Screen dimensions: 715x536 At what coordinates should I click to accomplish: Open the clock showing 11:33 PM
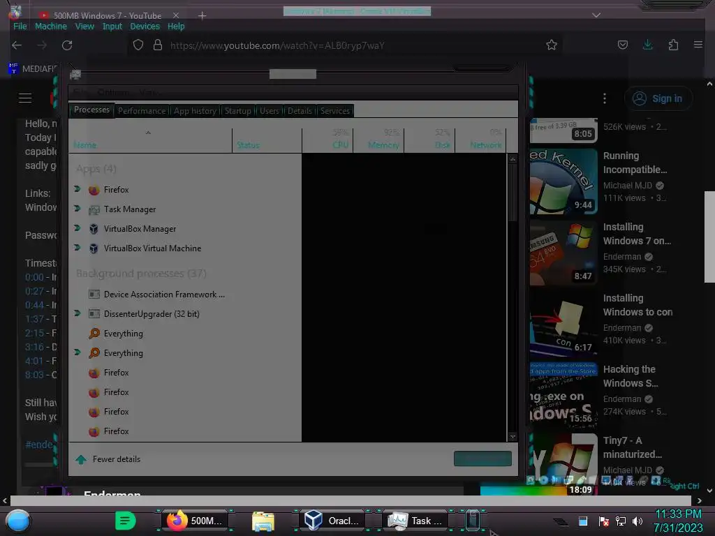[678, 521]
